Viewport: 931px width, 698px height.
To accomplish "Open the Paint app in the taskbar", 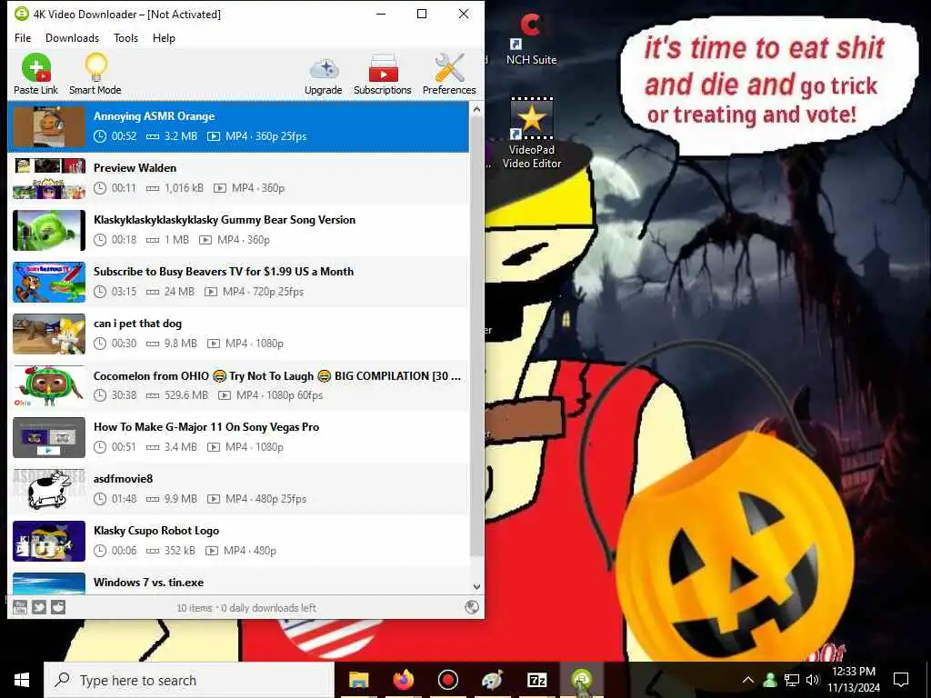I will click(x=492, y=680).
